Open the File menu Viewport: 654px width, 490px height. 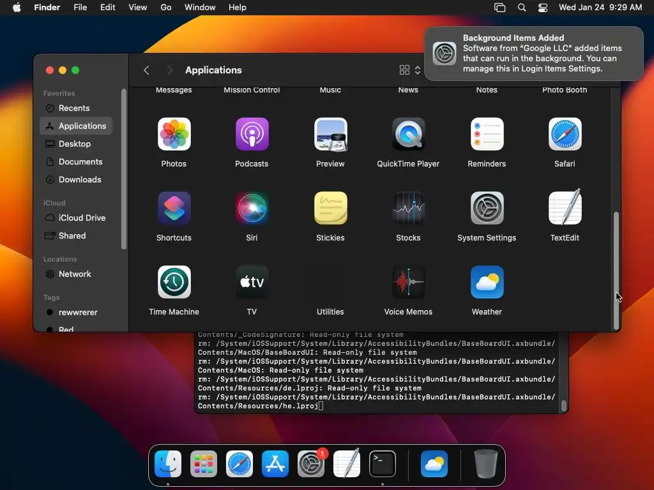[80, 8]
